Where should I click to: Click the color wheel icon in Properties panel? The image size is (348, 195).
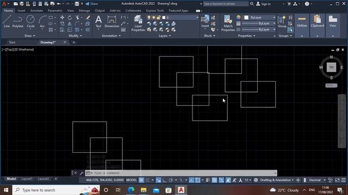(238, 17)
